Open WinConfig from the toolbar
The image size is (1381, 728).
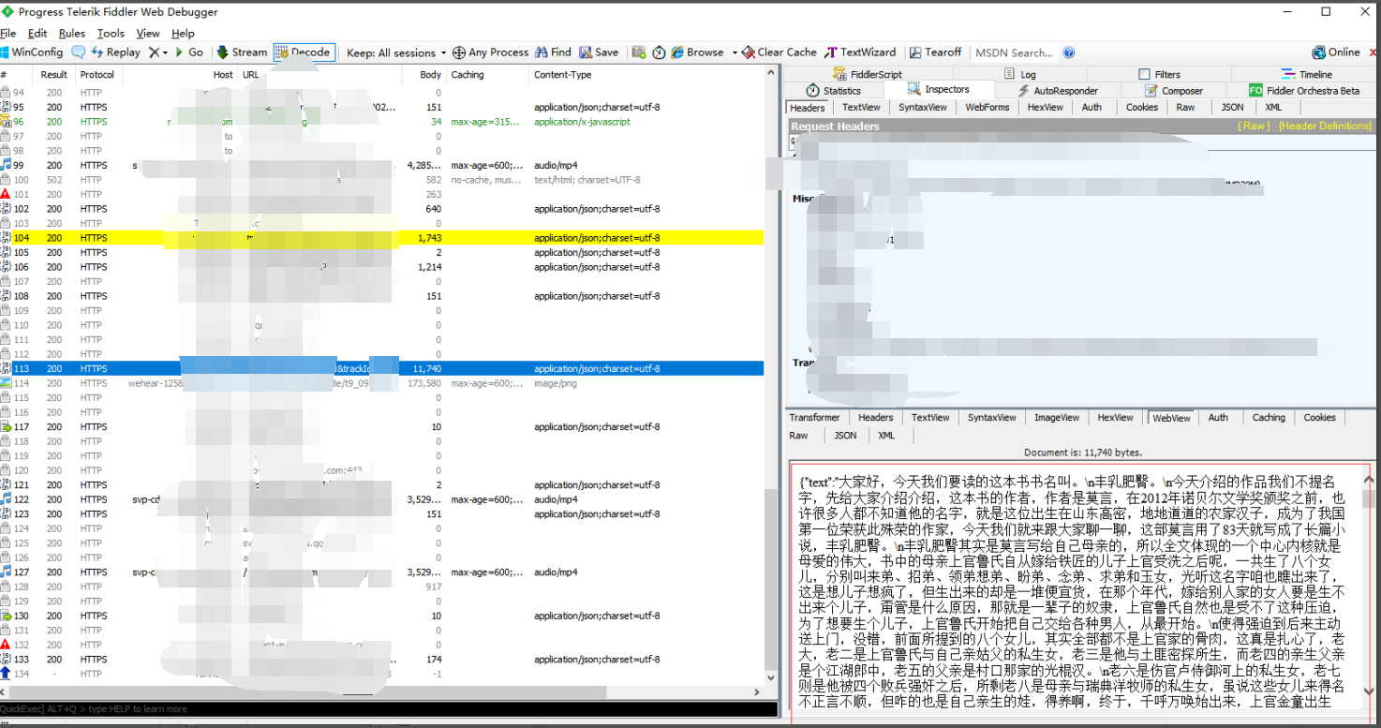pyautogui.click(x=32, y=52)
